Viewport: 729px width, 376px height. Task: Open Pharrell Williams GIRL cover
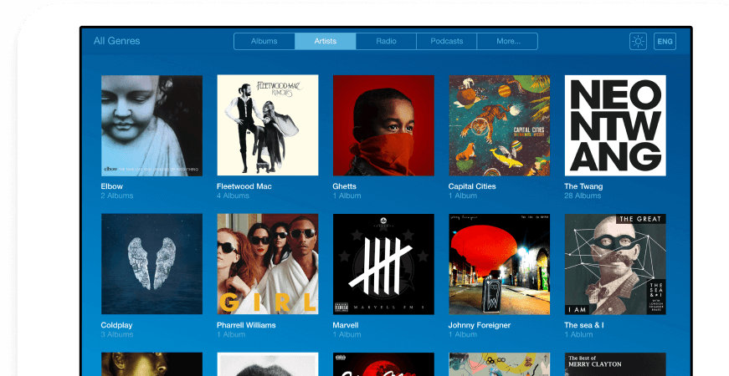click(x=268, y=264)
